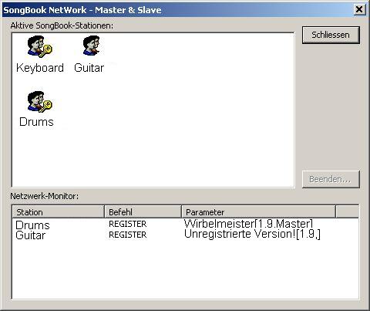Image resolution: width=370 pixels, height=311 pixels.
Task: Click the Drums station label
Action: (36, 122)
